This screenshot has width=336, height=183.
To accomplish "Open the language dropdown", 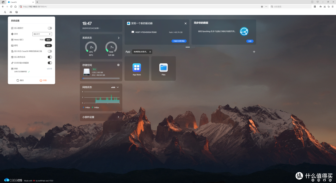I will 42,34.
